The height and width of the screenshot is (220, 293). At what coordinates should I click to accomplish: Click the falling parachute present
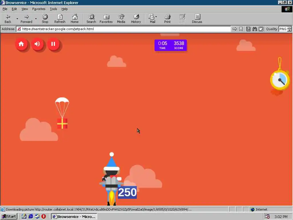(x=62, y=113)
